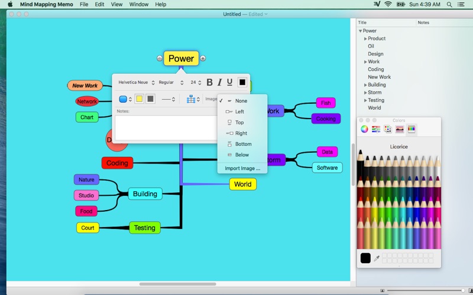Screen dimensions: 473x295
Task: Switch to color palettes tab in Colors
Action: click(388, 129)
